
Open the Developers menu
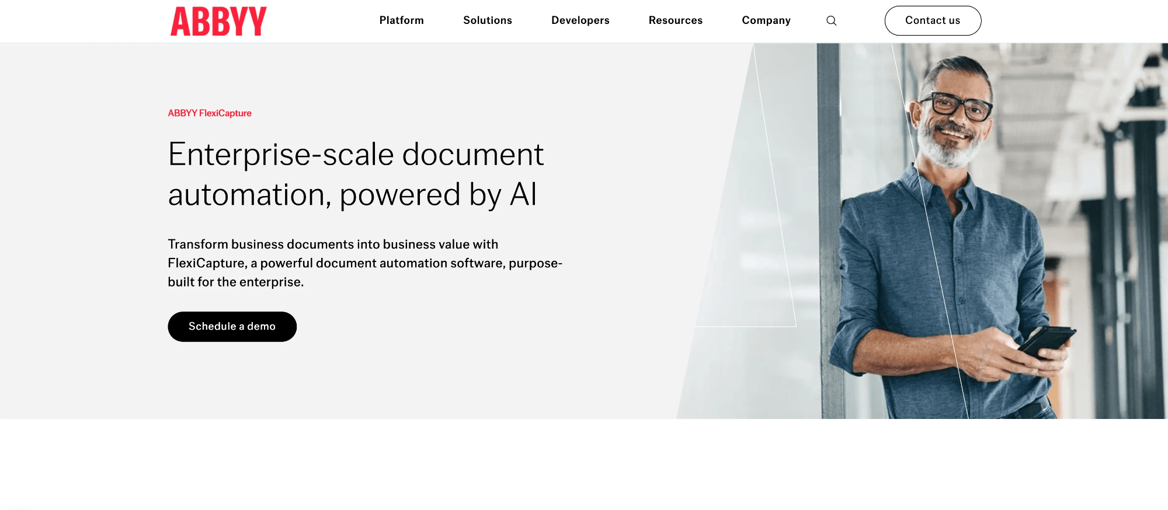click(580, 20)
